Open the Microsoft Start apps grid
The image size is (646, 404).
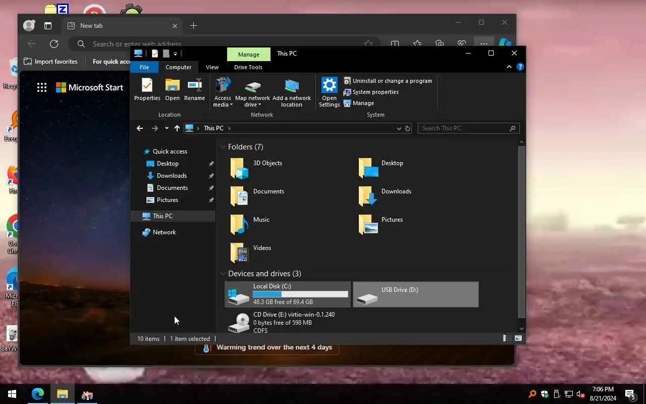tap(42, 87)
